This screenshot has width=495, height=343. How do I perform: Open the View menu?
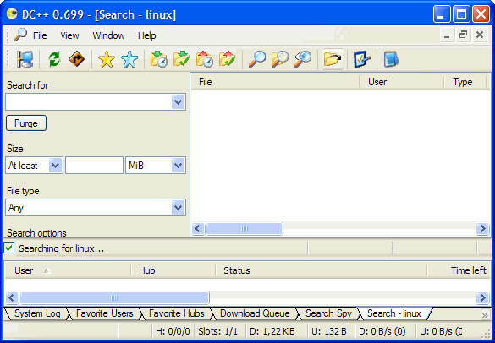69,35
